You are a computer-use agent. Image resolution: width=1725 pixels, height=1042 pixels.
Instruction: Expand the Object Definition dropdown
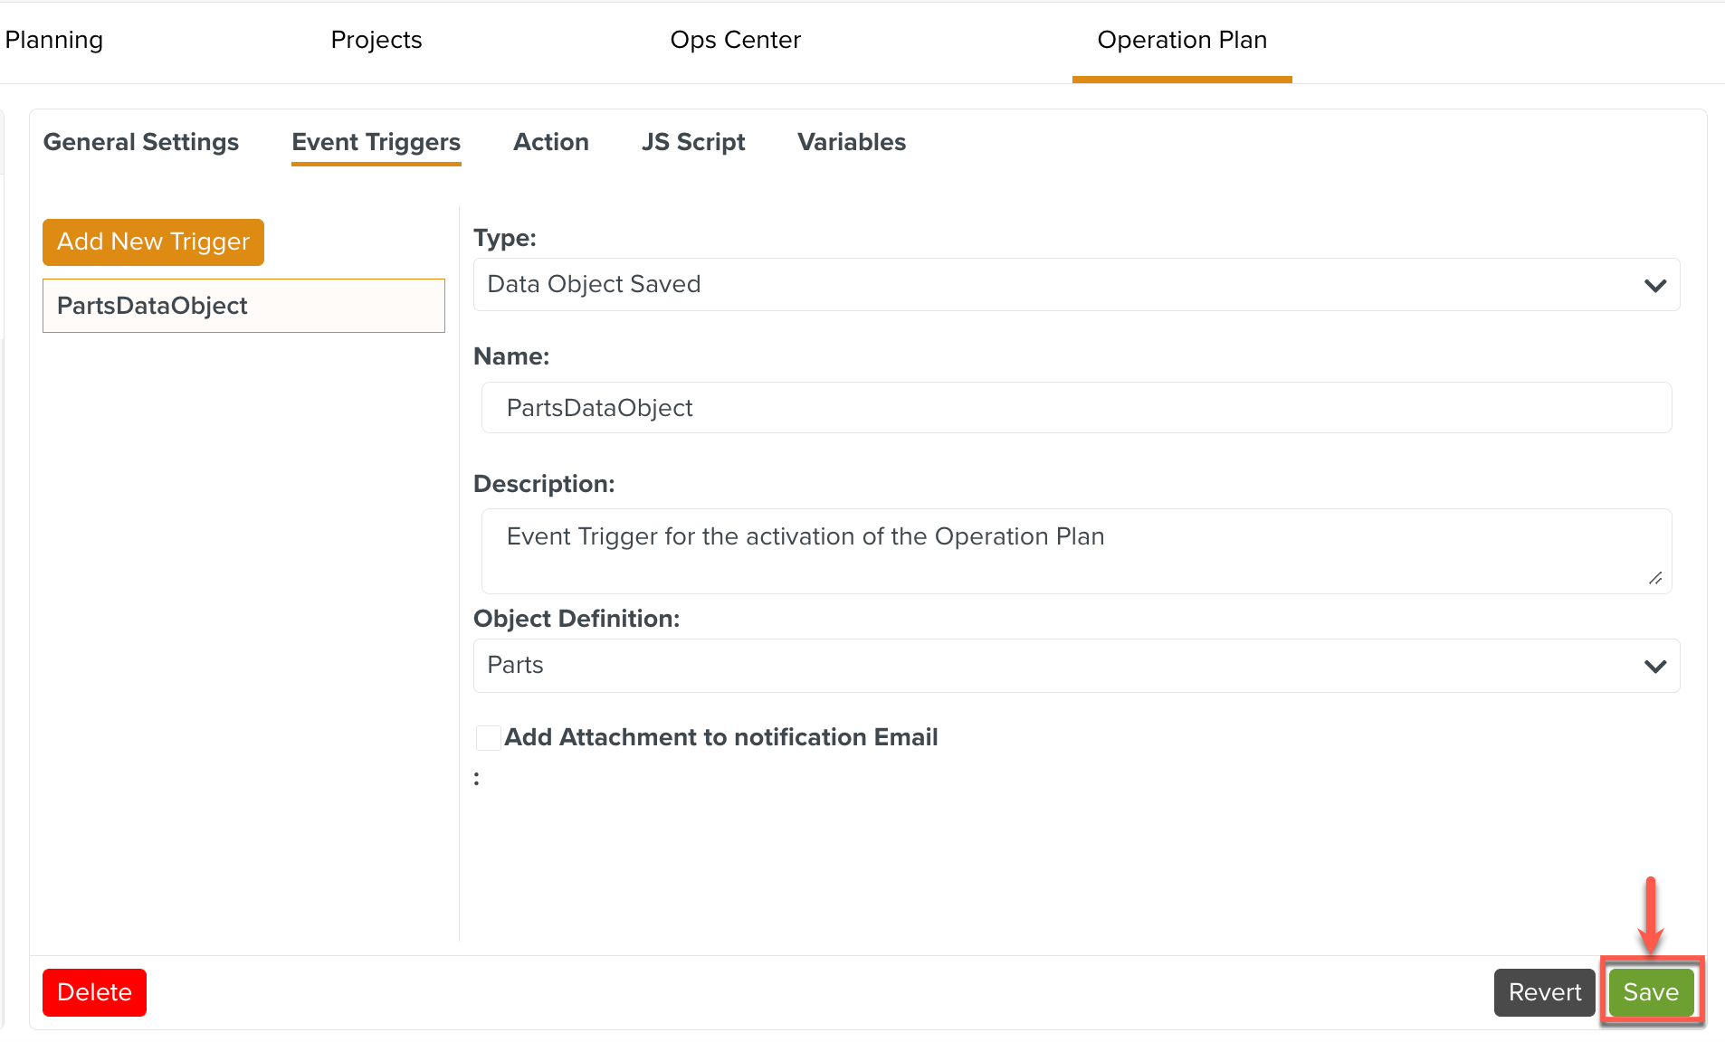[1075, 666]
